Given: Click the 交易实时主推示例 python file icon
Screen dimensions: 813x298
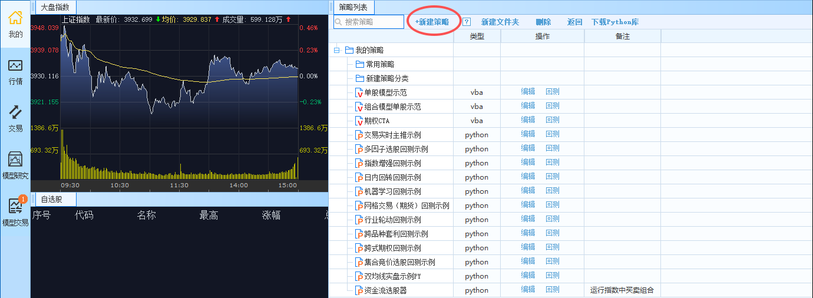Looking at the screenshot, I should pyautogui.click(x=359, y=135).
